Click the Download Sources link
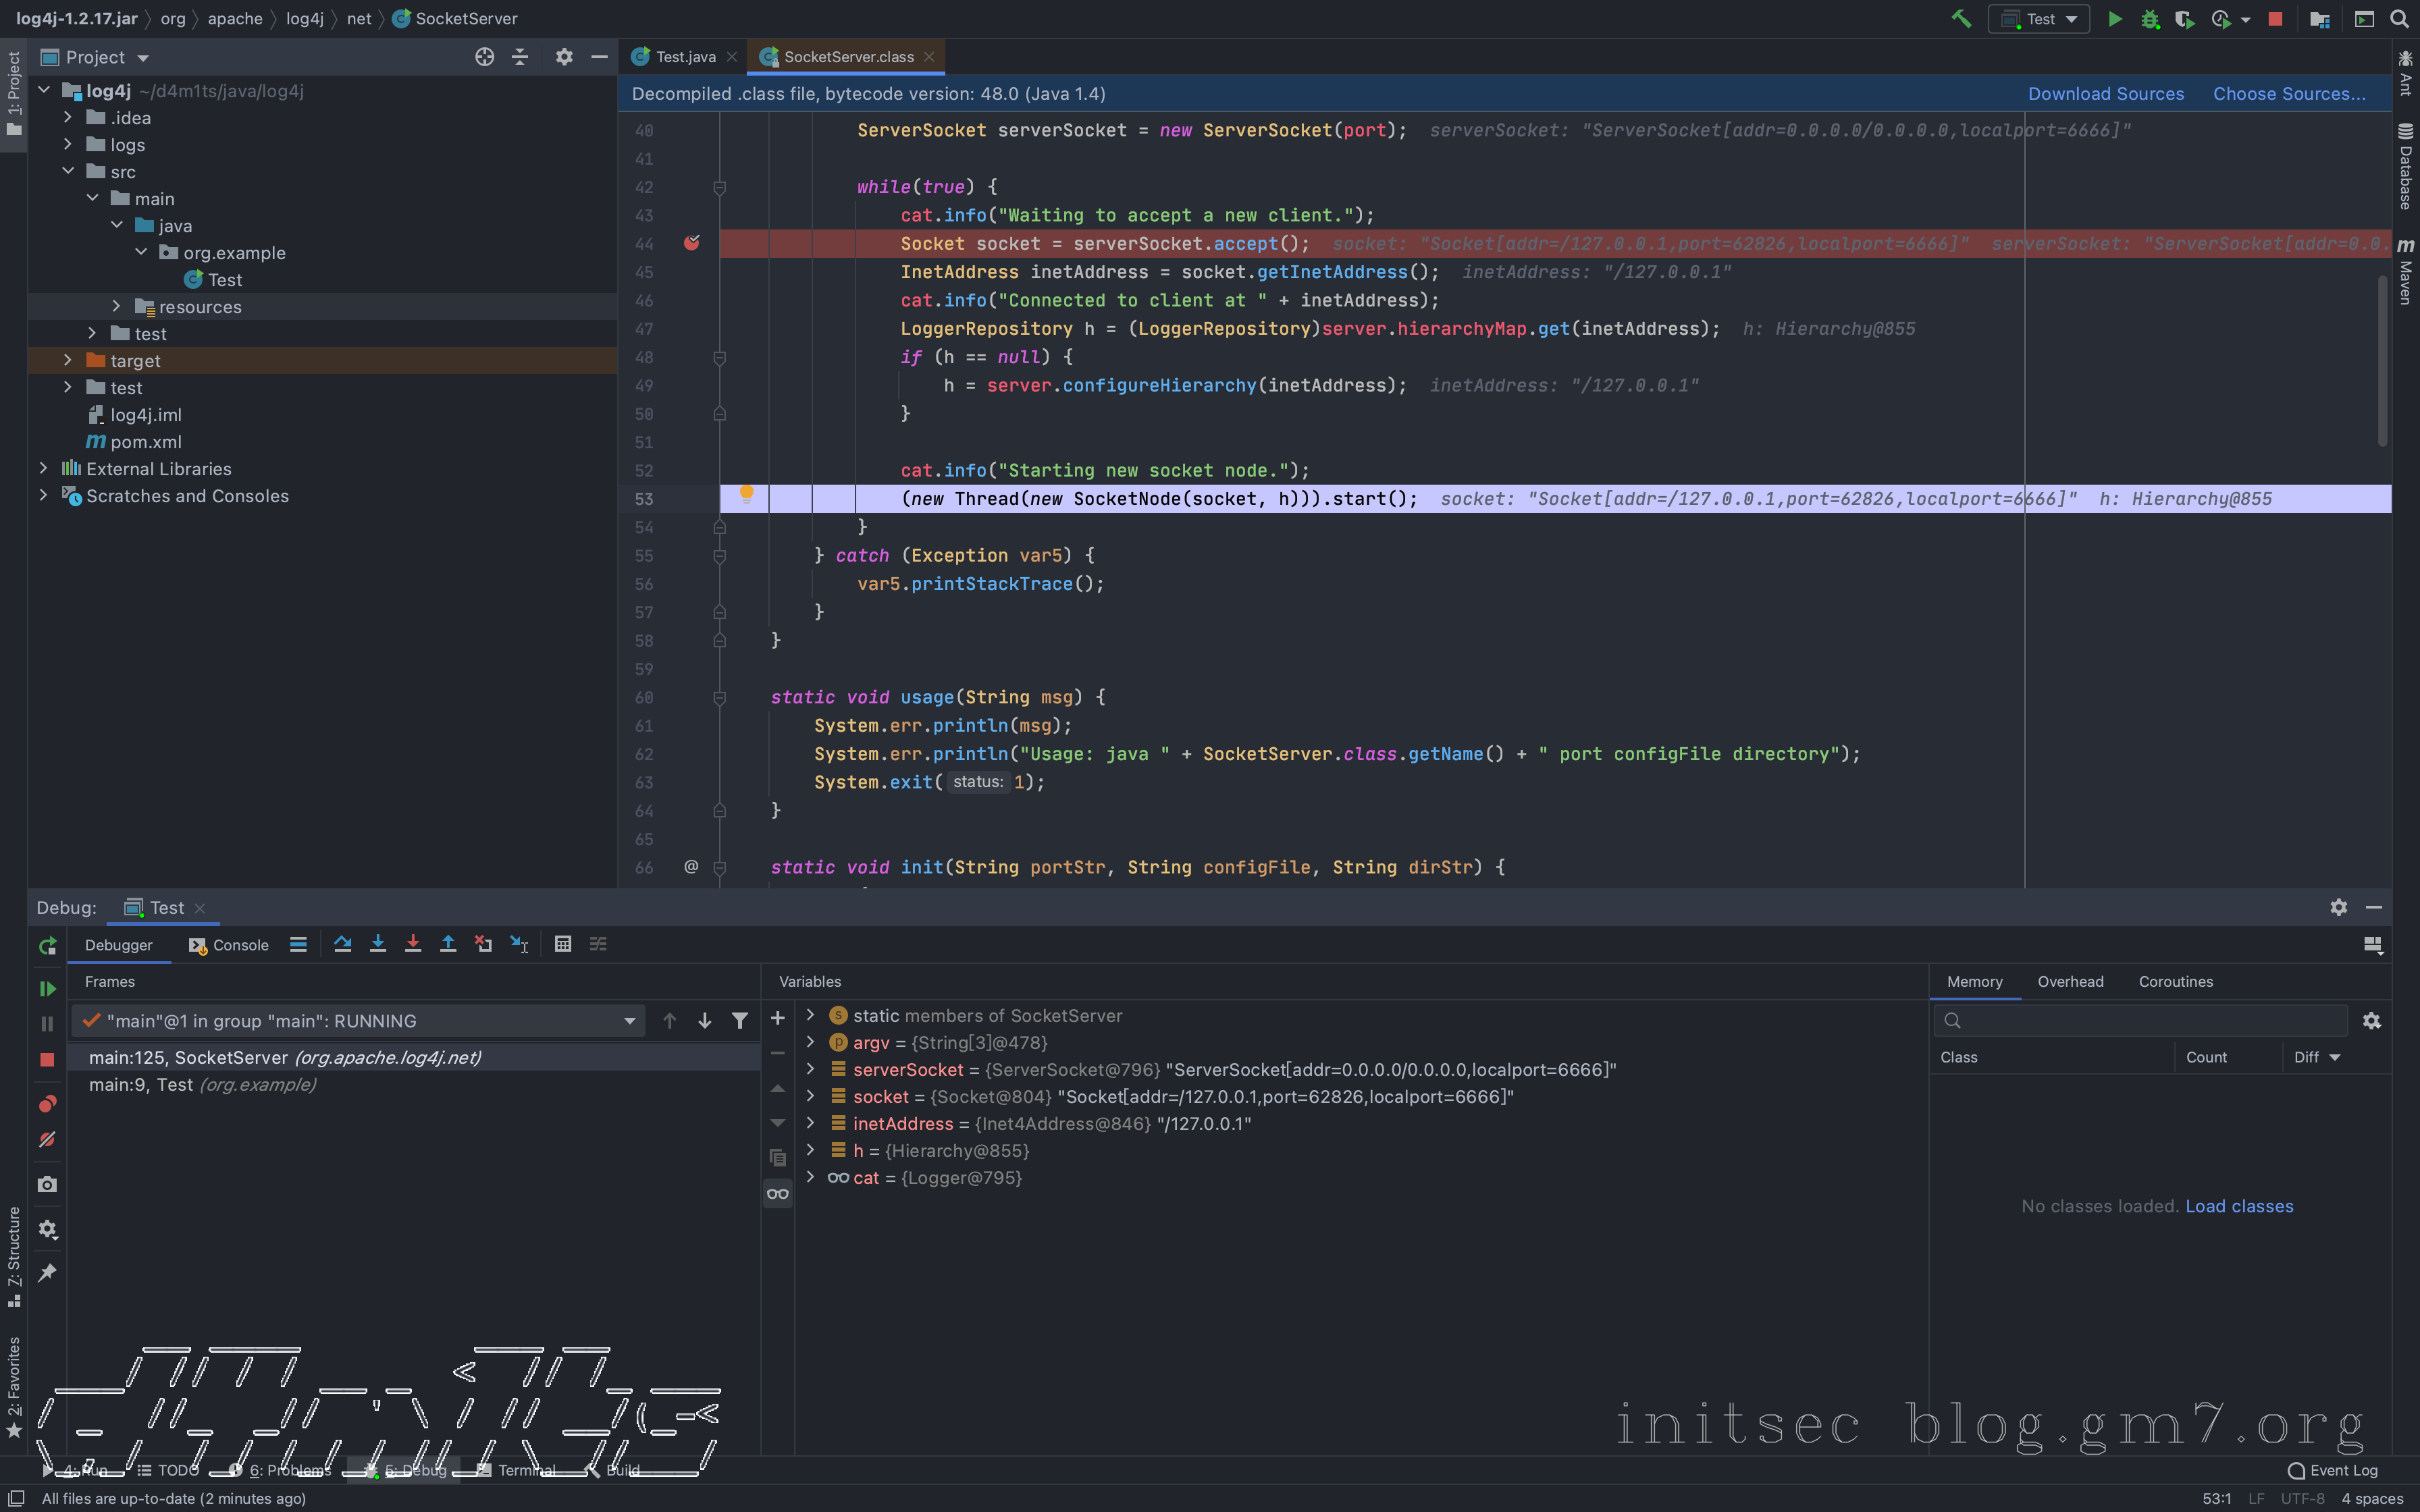This screenshot has height=1512, width=2420. (2105, 94)
